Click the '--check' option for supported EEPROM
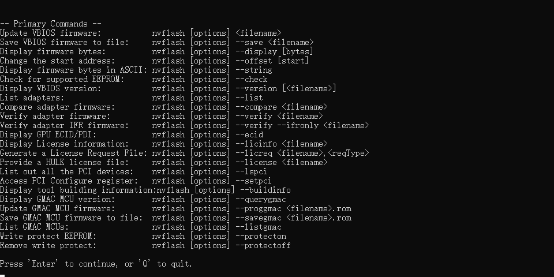Viewport: 554px width, 277px height. coord(251,79)
